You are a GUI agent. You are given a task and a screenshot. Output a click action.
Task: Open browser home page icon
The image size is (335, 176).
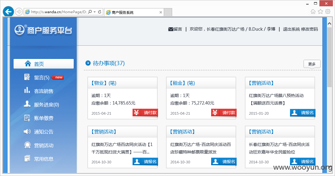(x=313, y=11)
